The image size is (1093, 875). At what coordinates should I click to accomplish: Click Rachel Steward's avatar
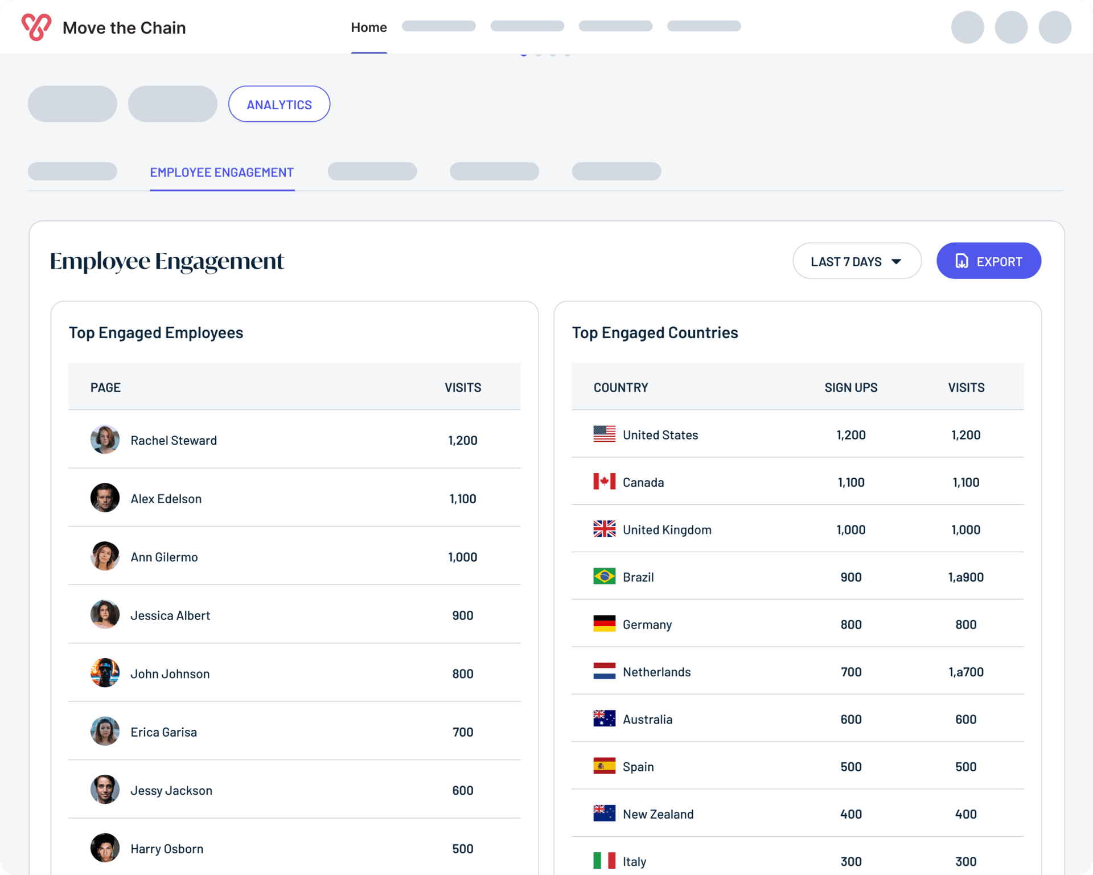pos(105,439)
